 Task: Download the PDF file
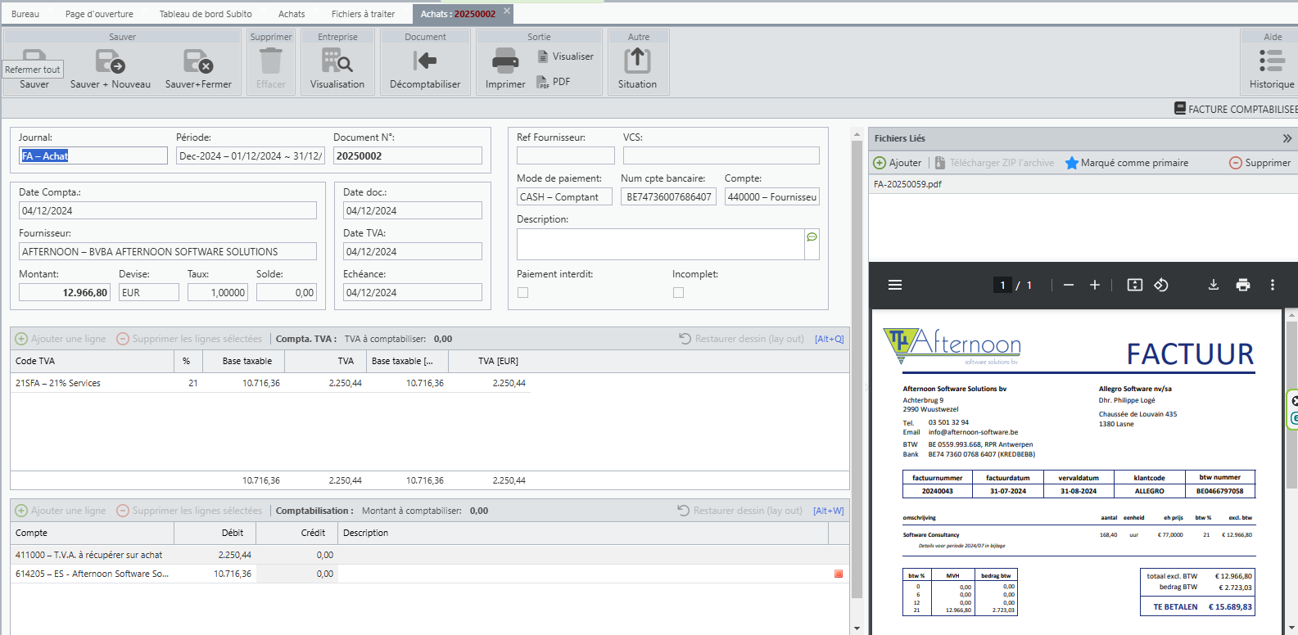click(x=1214, y=285)
